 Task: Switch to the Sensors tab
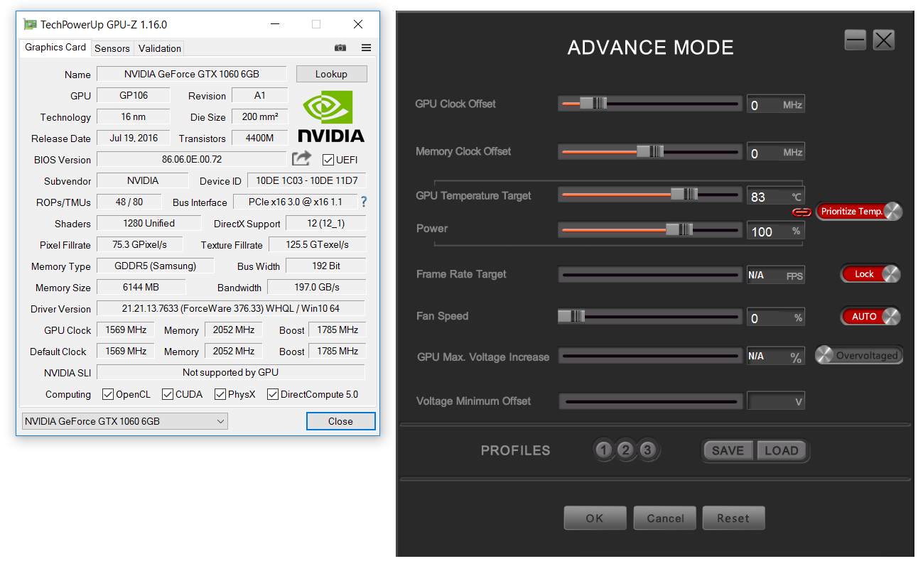[x=112, y=48]
